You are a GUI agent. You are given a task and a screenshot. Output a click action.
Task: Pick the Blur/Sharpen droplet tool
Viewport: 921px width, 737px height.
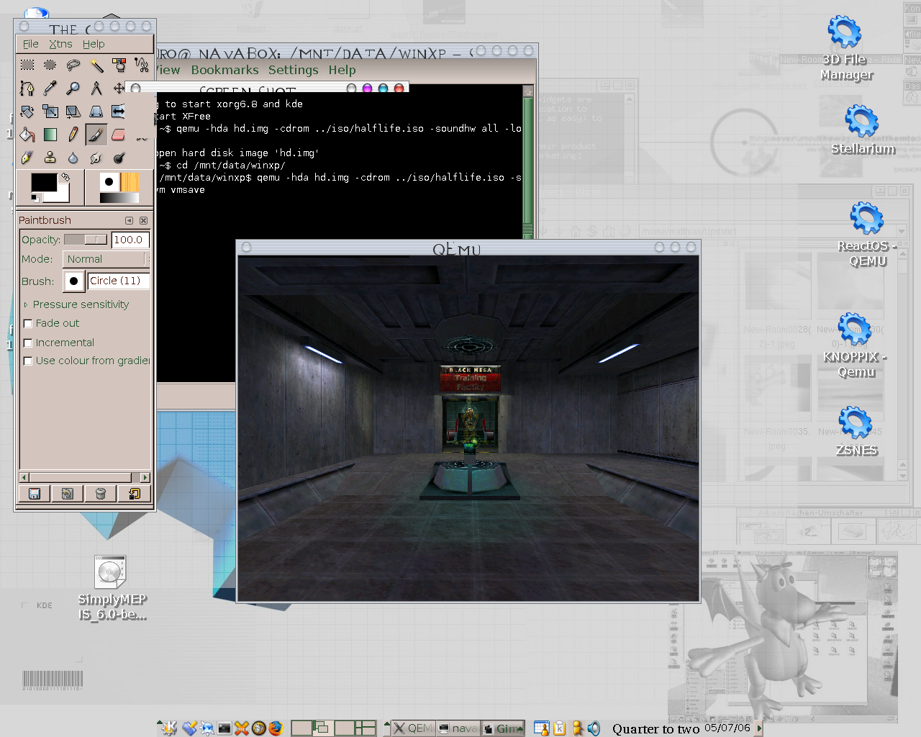pos(73,158)
